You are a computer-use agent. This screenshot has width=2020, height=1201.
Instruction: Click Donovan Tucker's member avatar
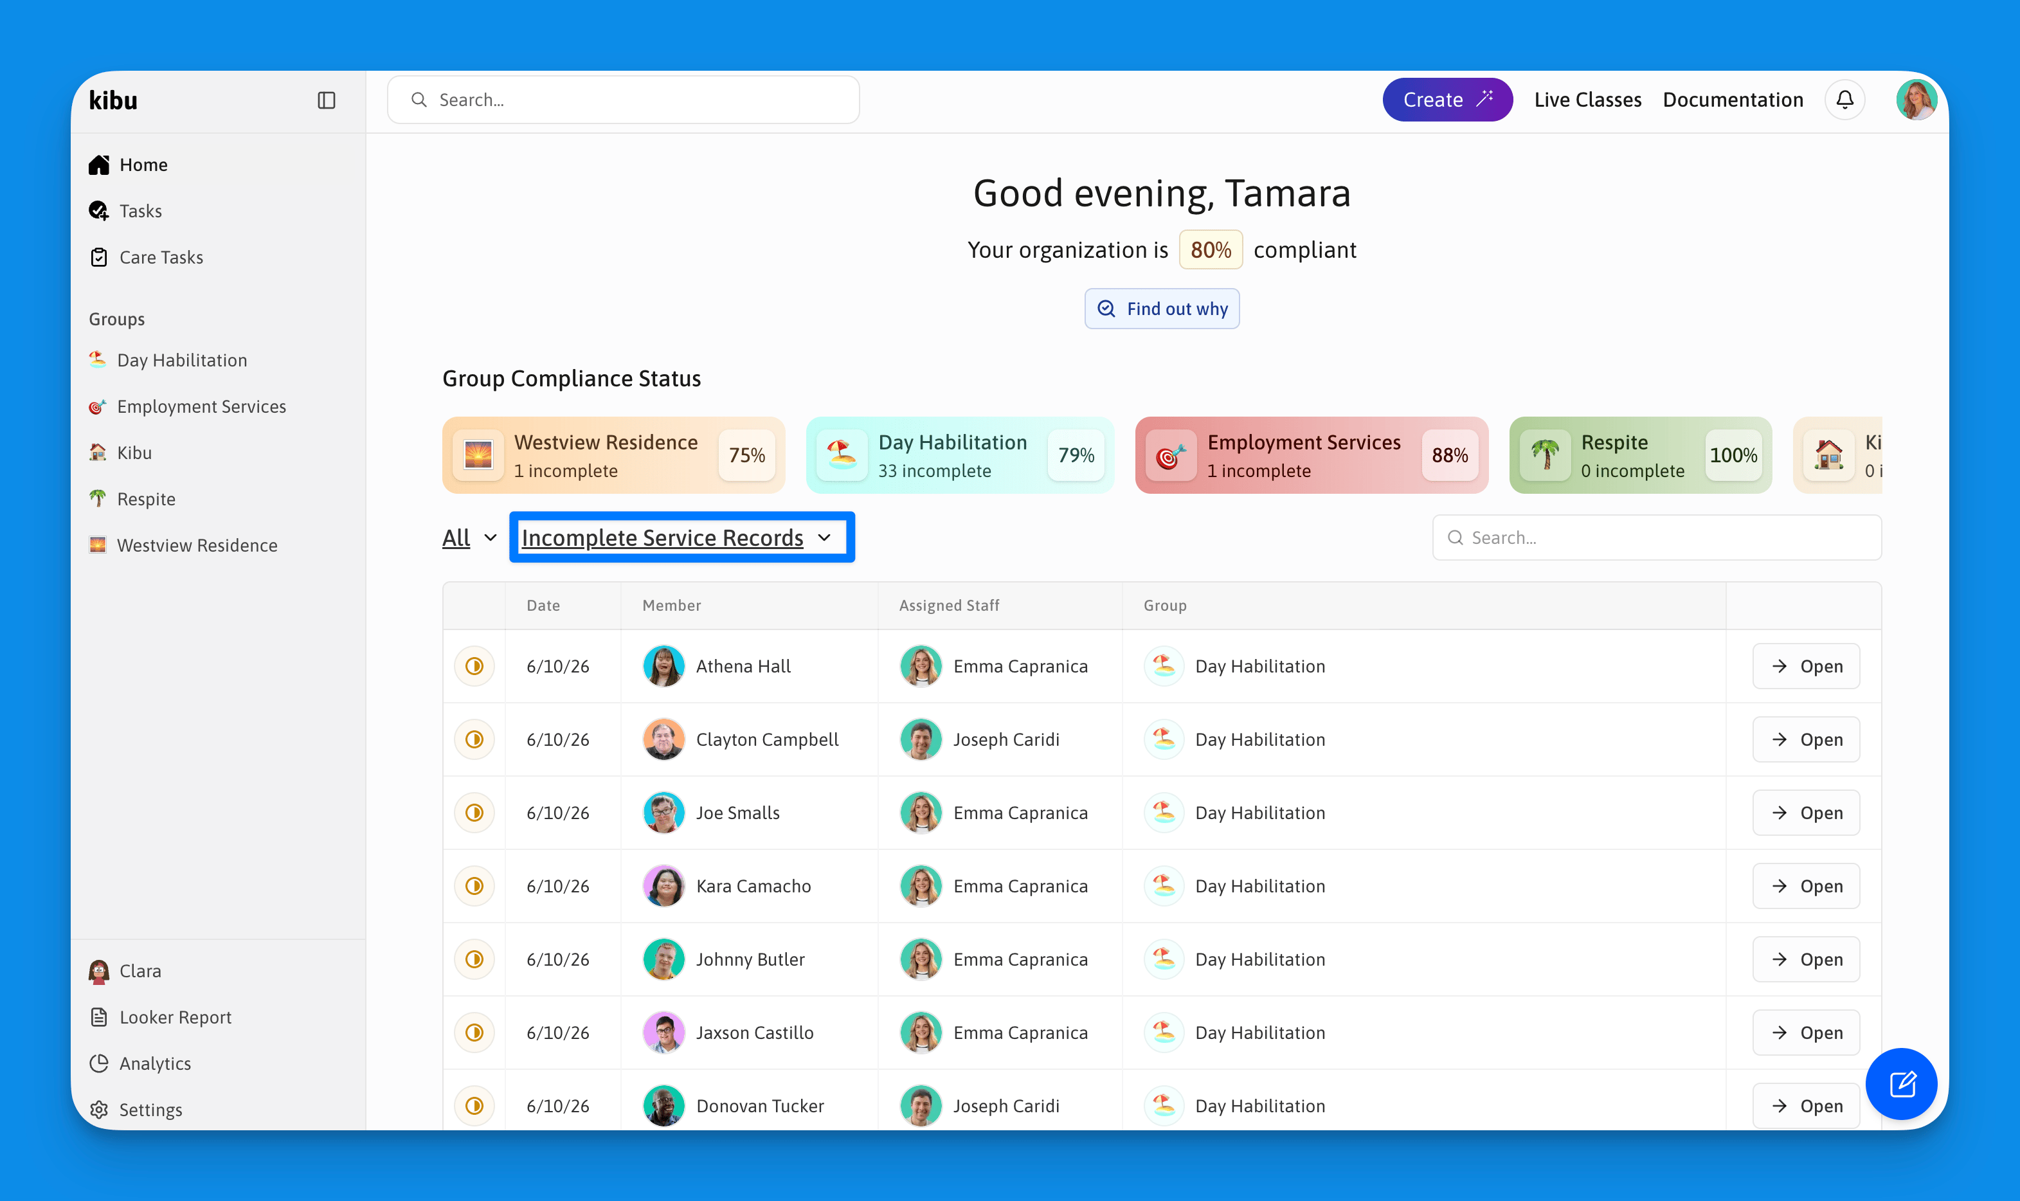663,1105
